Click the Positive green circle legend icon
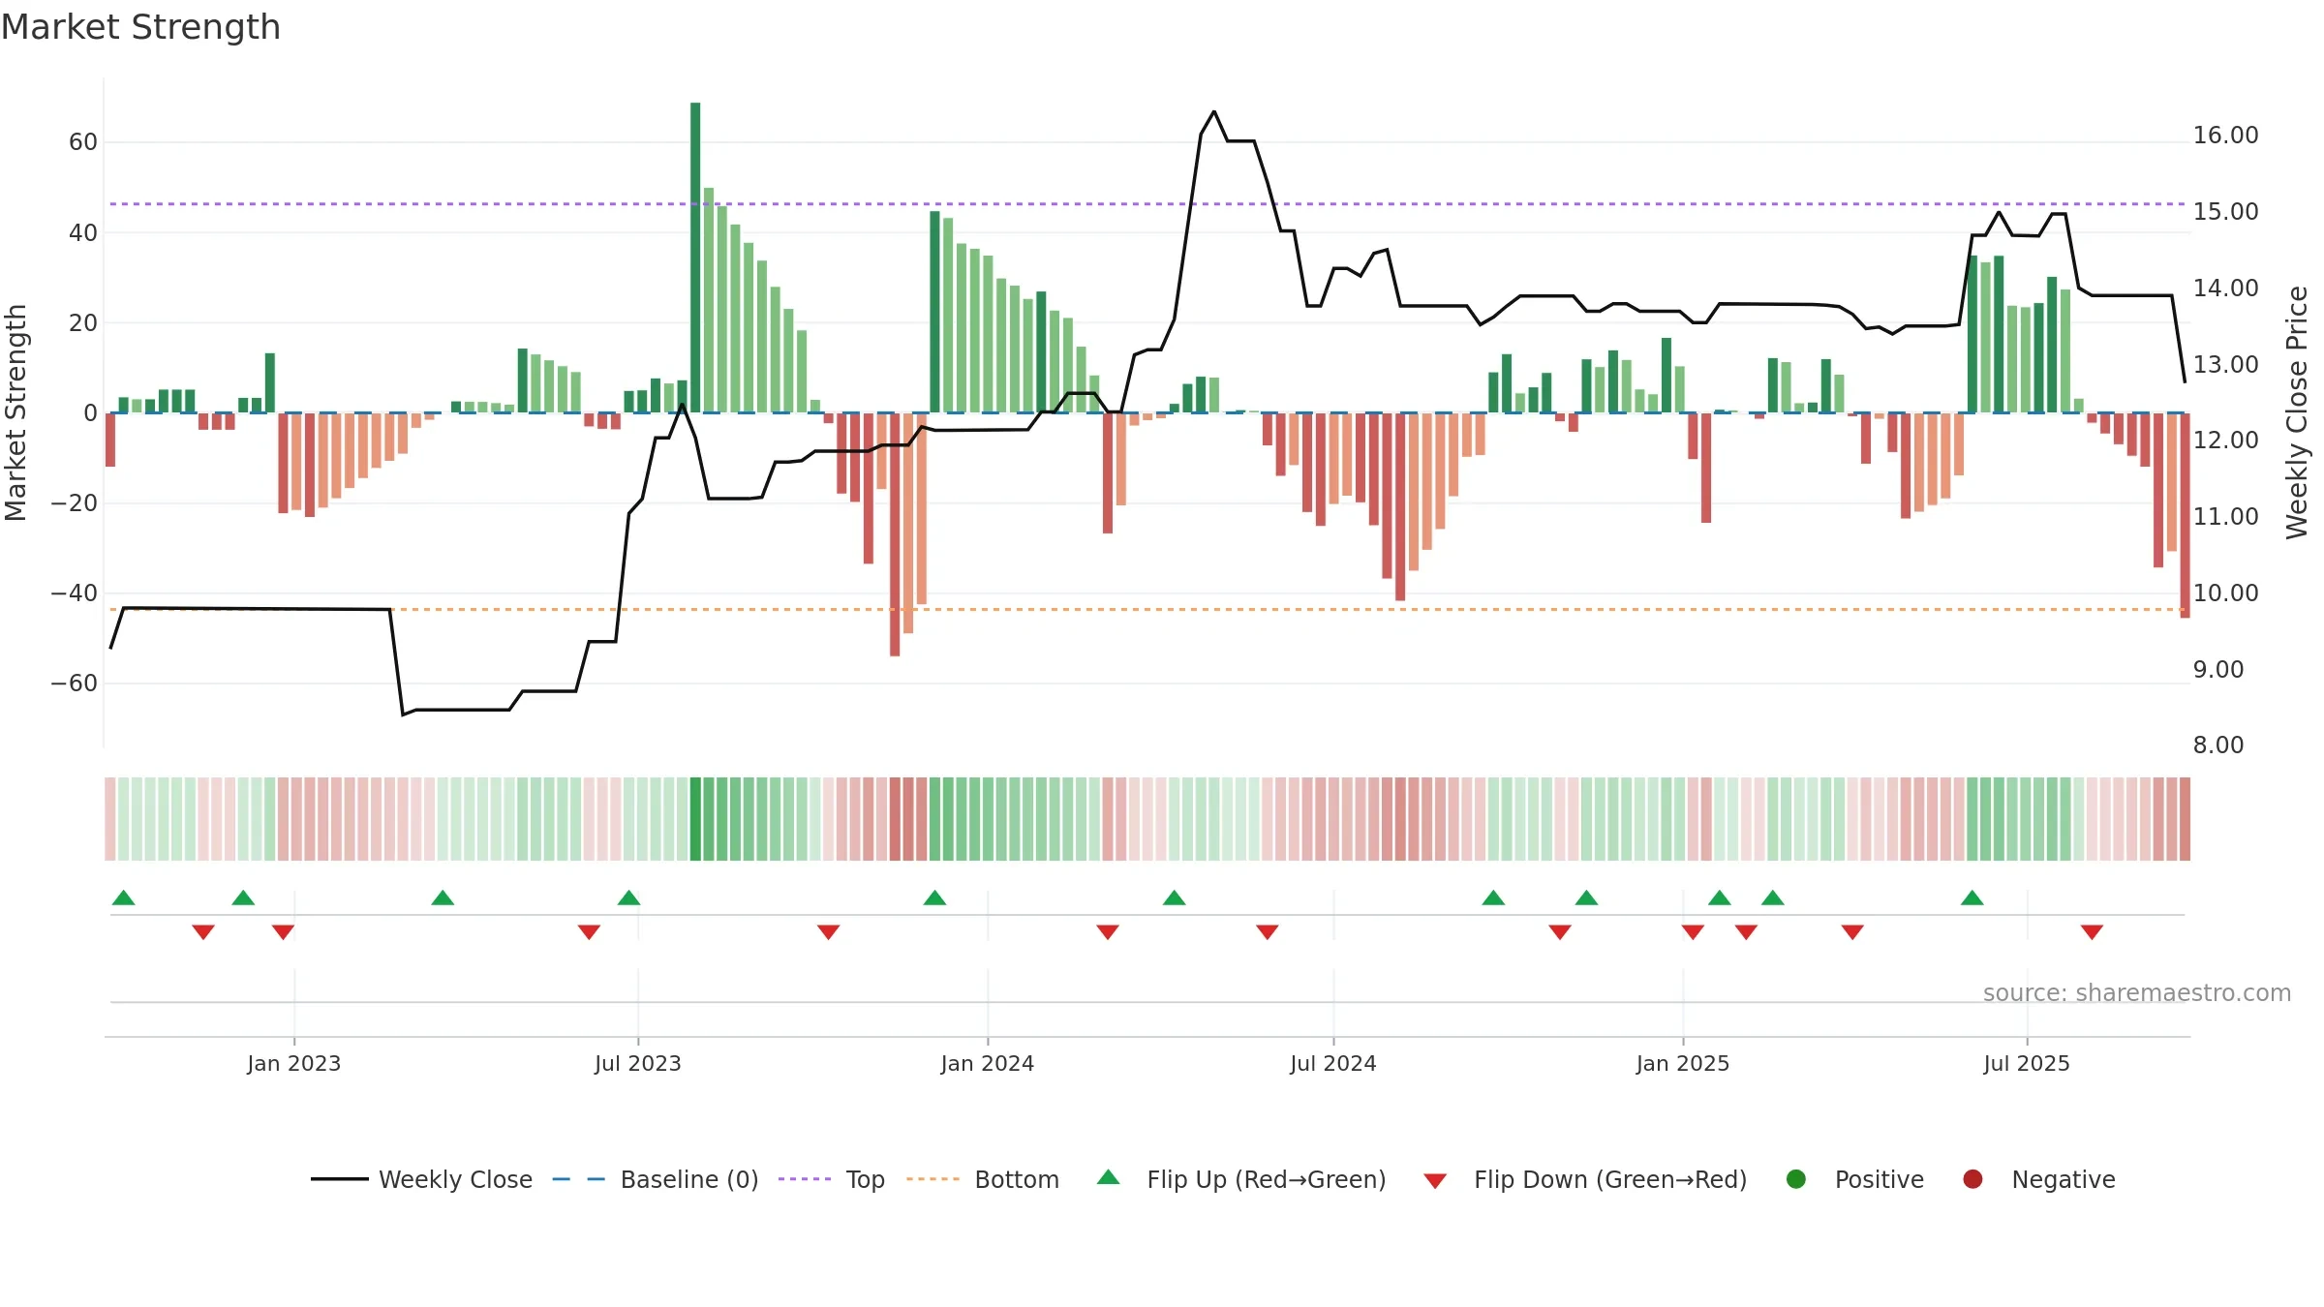 (x=1796, y=1179)
